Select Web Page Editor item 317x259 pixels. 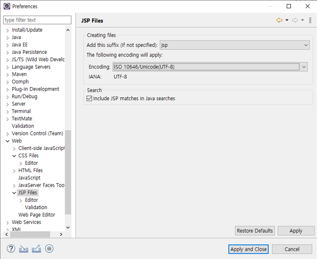pyautogui.click(x=37, y=215)
